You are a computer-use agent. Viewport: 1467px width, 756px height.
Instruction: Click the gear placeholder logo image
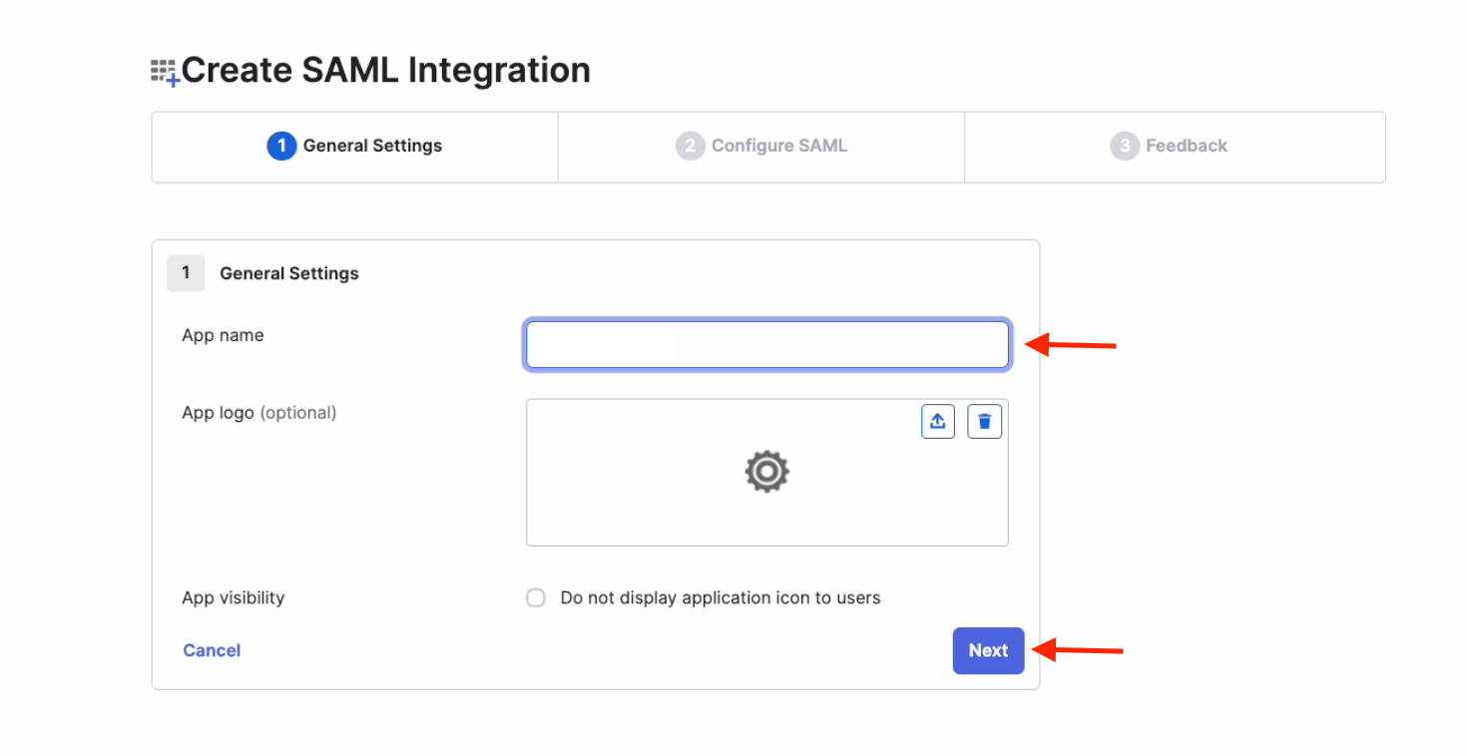[x=766, y=471]
